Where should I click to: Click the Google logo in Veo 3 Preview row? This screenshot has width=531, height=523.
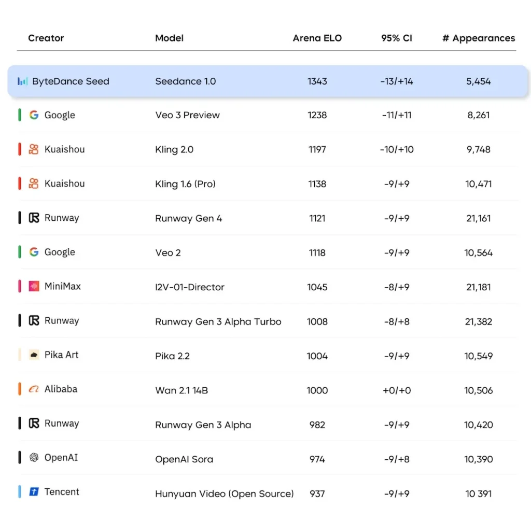coord(34,115)
